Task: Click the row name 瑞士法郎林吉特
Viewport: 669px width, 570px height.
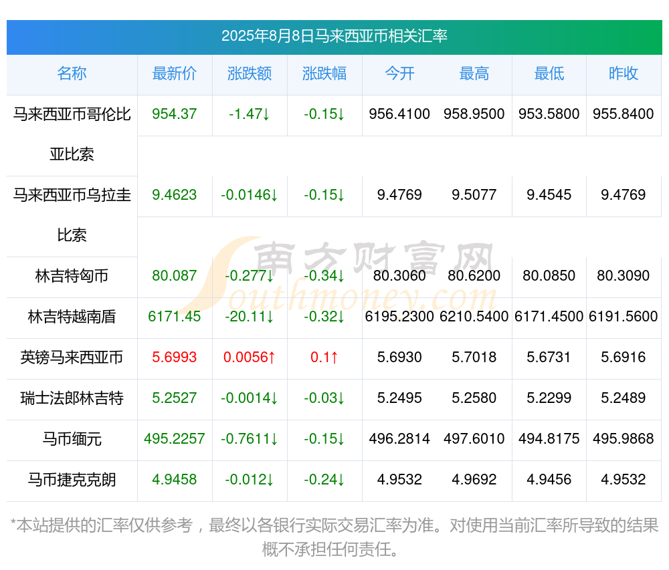Action: pyautogui.click(x=72, y=398)
